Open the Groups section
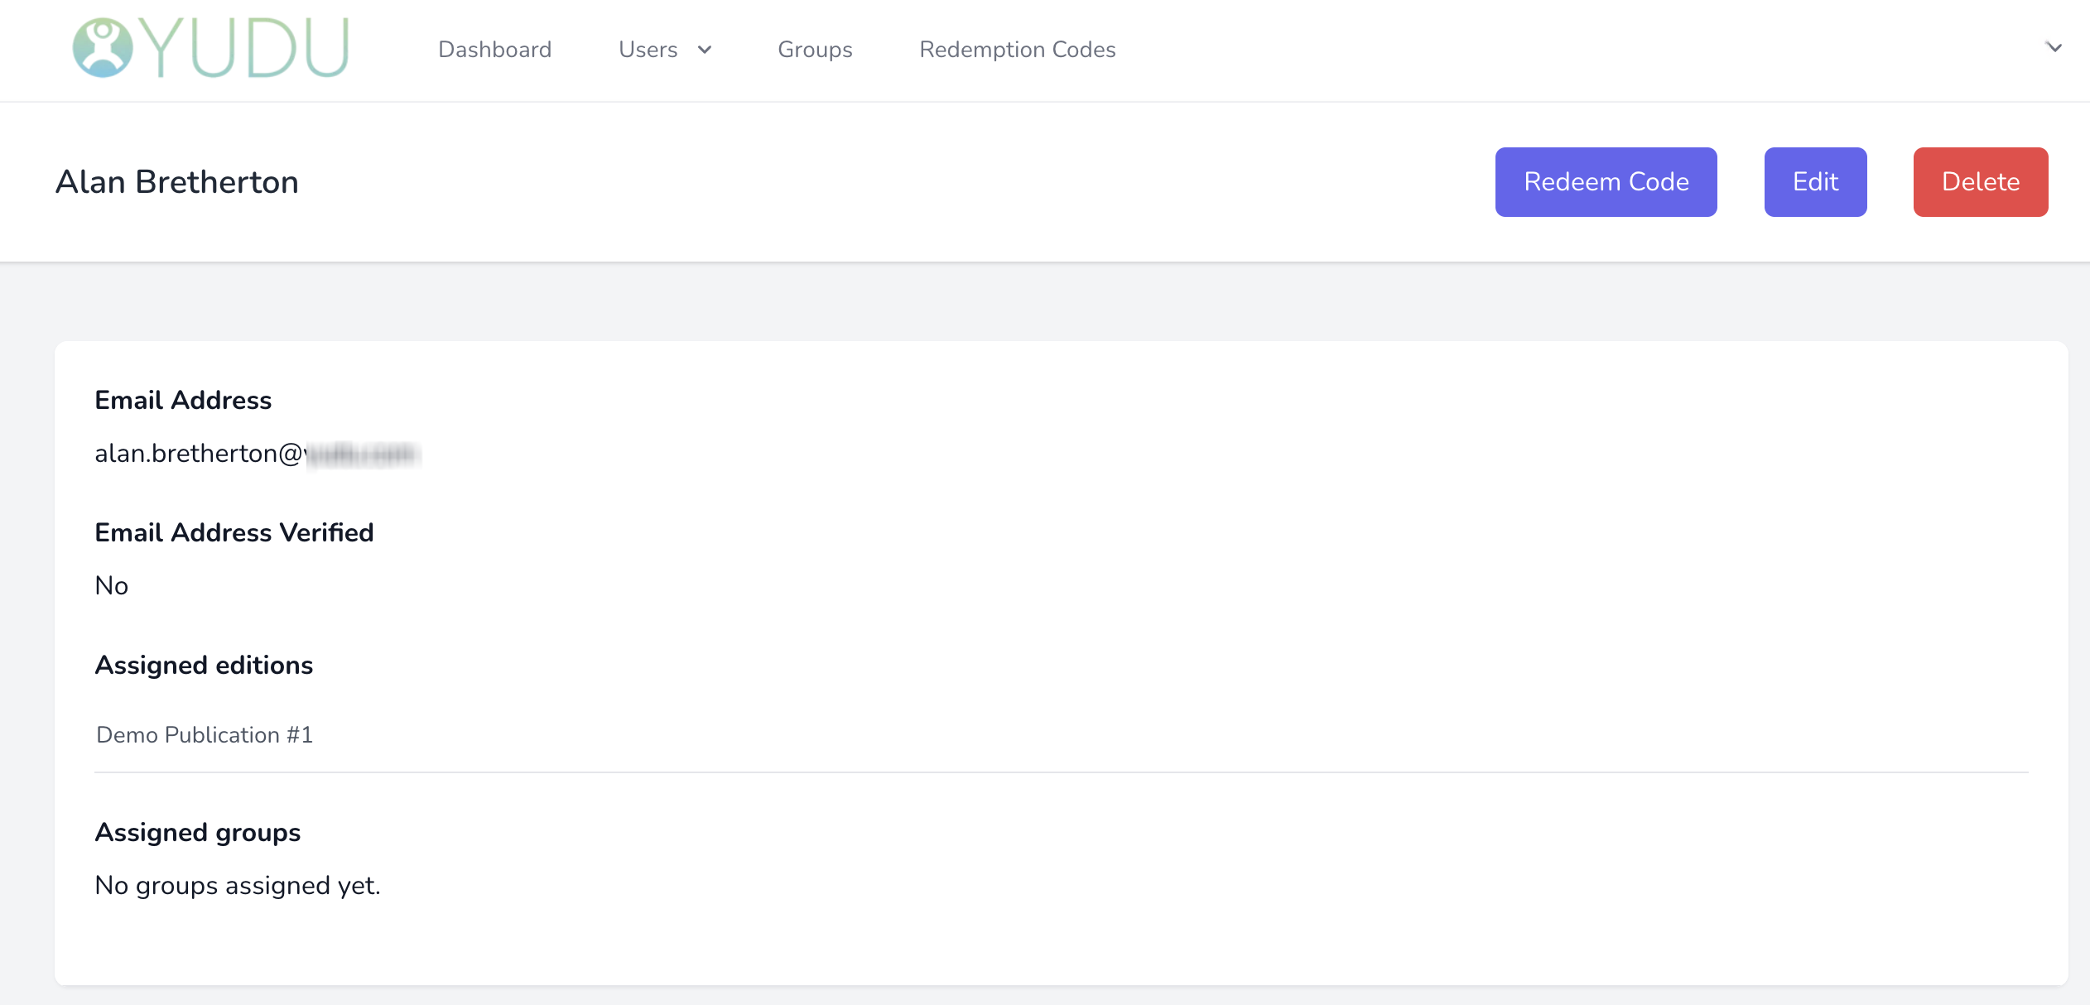Image resolution: width=2090 pixels, height=1005 pixels. (x=815, y=50)
